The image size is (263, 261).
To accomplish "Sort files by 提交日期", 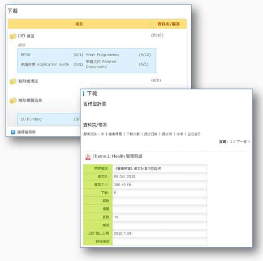I will pyautogui.click(x=151, y=134).
